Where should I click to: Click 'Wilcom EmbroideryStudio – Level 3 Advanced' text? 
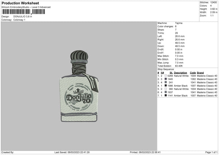point(26,7)
